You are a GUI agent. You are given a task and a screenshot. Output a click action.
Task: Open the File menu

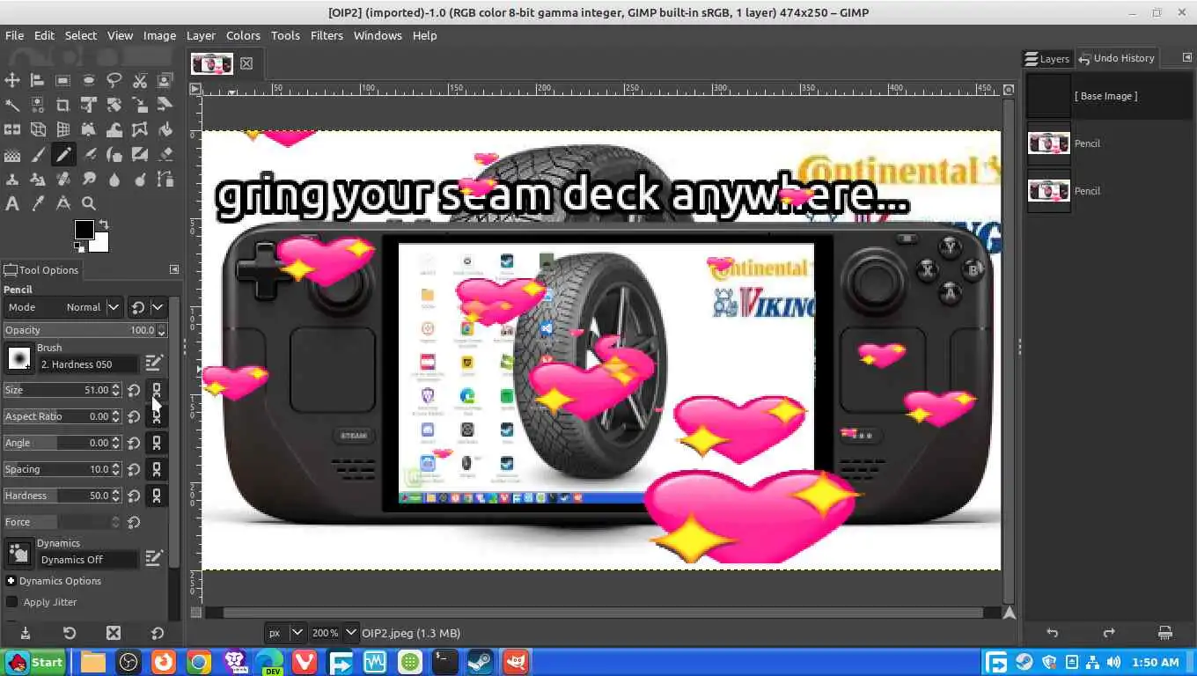(x=14, y=35)
